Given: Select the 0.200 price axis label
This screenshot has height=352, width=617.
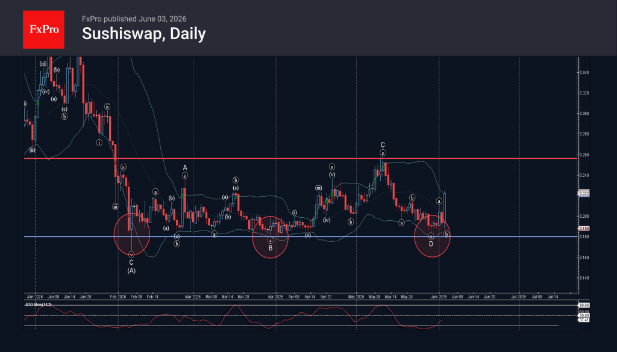Looking at the screenshot, I should point(584,216).
